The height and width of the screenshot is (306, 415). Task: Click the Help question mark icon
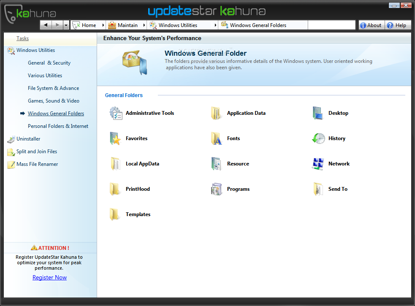point(390,25)
